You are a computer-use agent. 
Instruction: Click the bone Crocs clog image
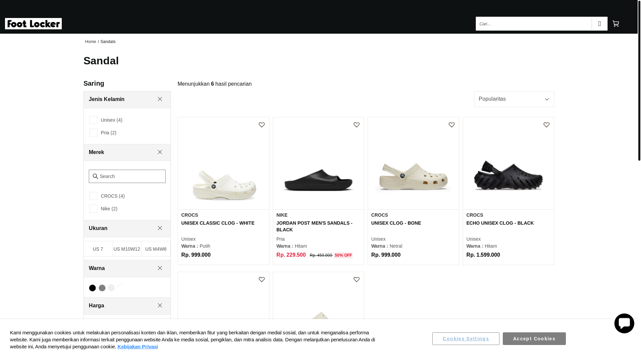tap(413, 177)
